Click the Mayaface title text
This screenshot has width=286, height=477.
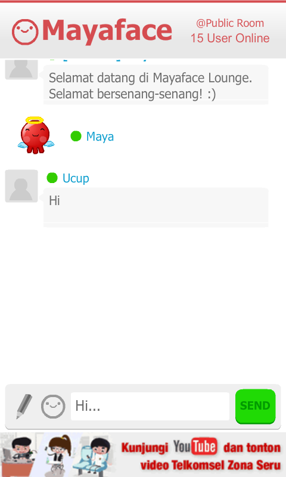pyautogui.click(x=107, y=30)
